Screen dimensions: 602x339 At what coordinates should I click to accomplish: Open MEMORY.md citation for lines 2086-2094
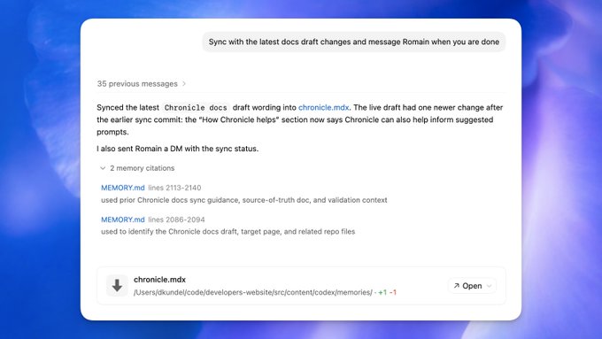pos(123,220)
